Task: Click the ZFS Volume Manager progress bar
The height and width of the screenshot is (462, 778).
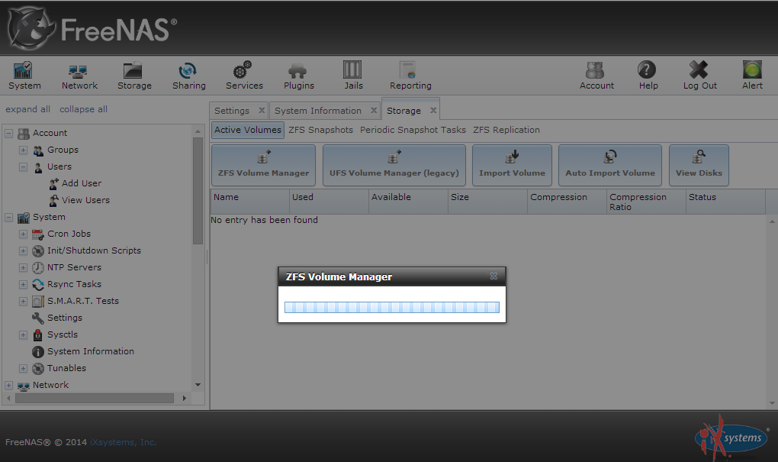Action: coord(392,308)
